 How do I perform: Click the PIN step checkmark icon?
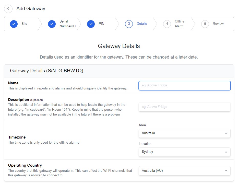point(91,24)
